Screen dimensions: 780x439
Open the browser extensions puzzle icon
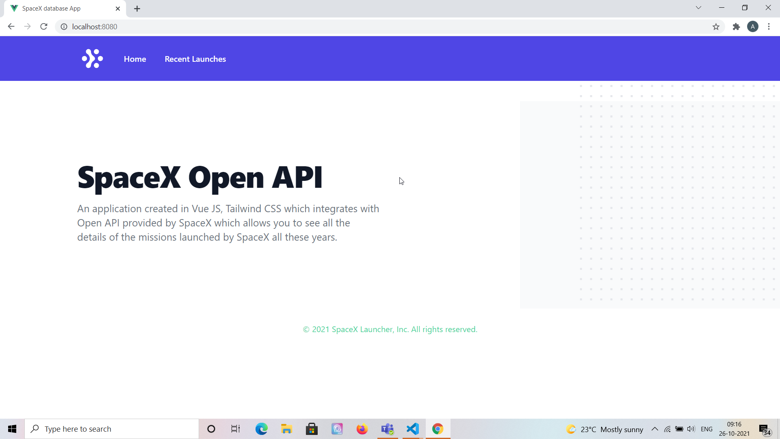click(736, 27)
